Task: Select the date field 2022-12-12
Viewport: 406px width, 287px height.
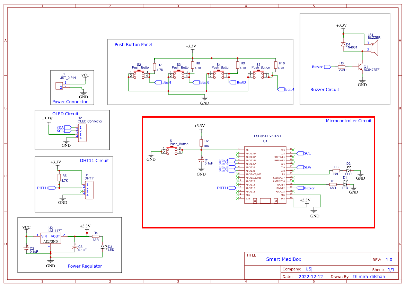Action: coord(310,277)
